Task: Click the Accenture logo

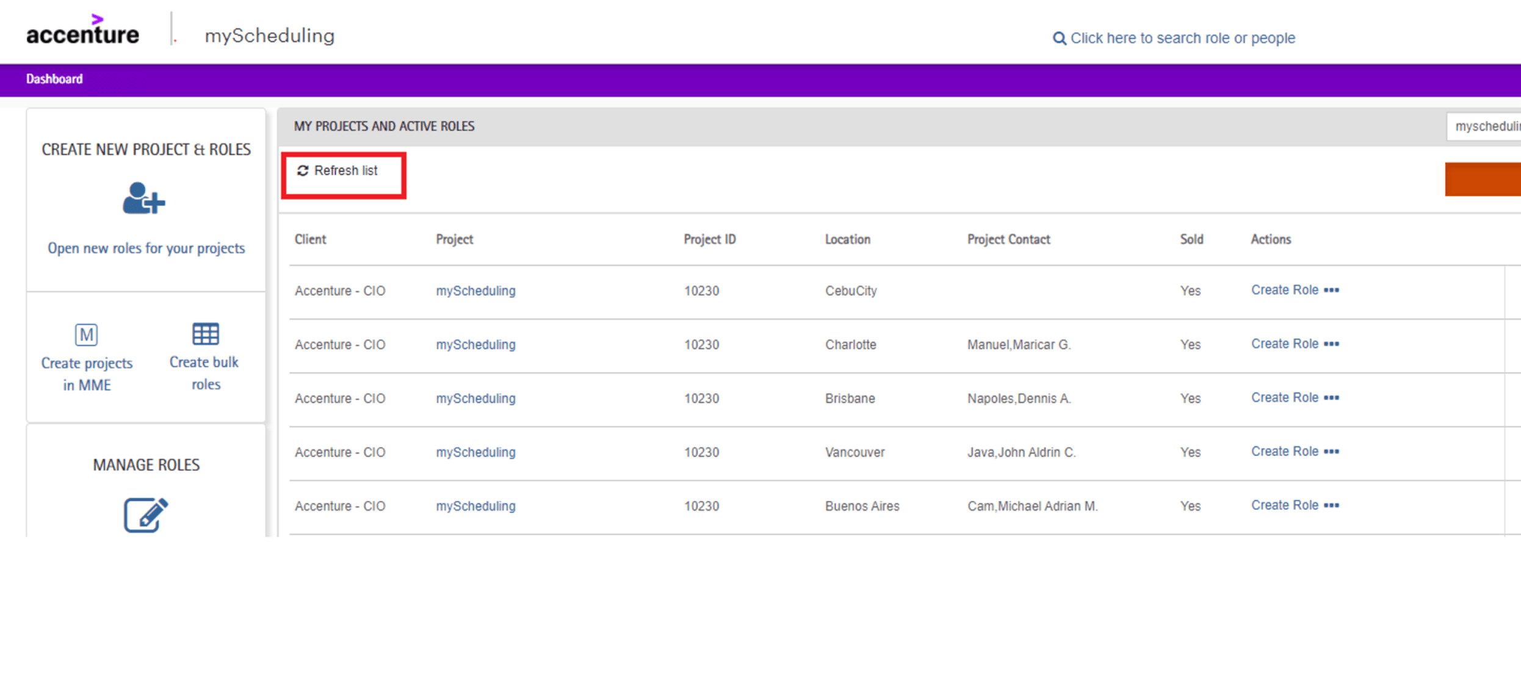Action: tap(82, 31)
